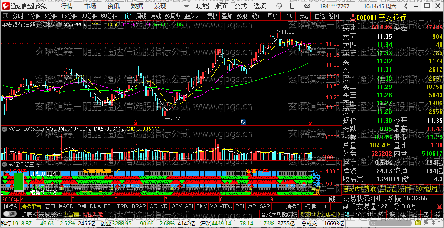Viewport: 444px width, 228px height.
Task: Select the VOL-TDX indicator tab
Action: click(222, 206)
